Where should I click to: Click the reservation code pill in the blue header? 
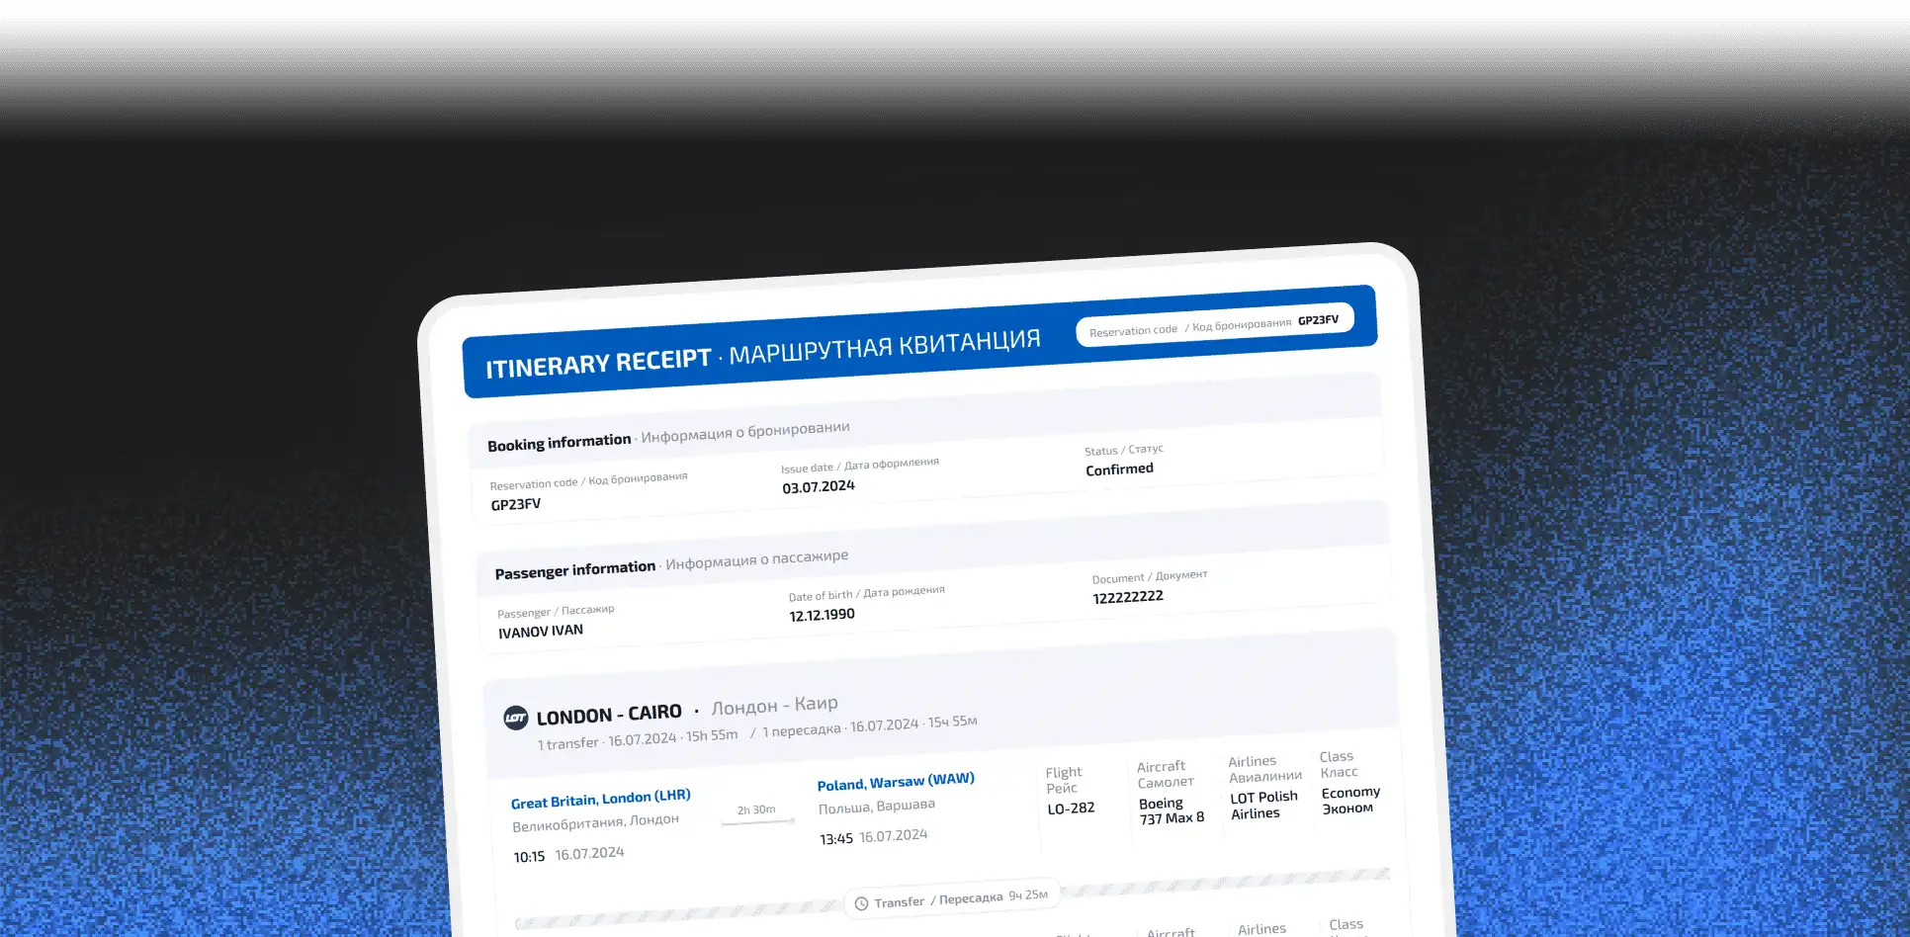[x=1214, y=325]
